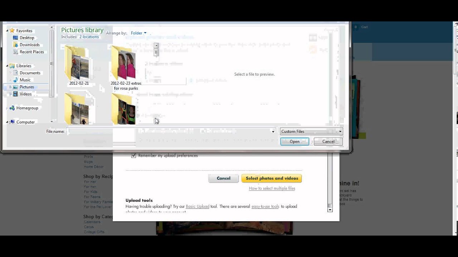The image size is (458, 257).
Task: Click Cancel in the file dialog
Action: click(328, 142)
